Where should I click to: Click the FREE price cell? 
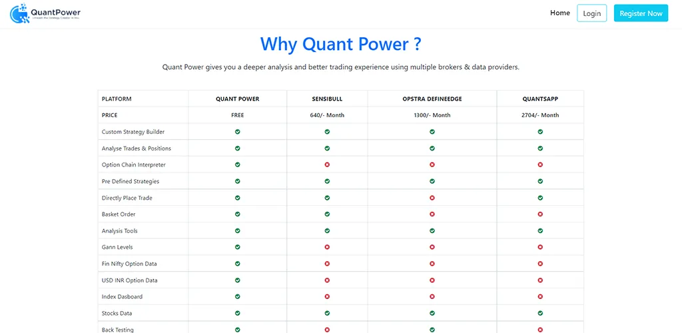click(238, 115)
